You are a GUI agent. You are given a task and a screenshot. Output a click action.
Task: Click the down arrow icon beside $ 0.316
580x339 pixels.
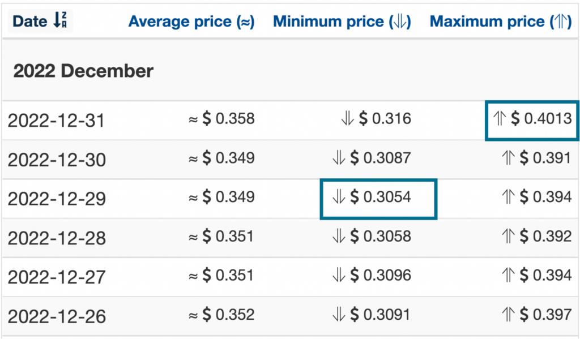coord(347,119)
